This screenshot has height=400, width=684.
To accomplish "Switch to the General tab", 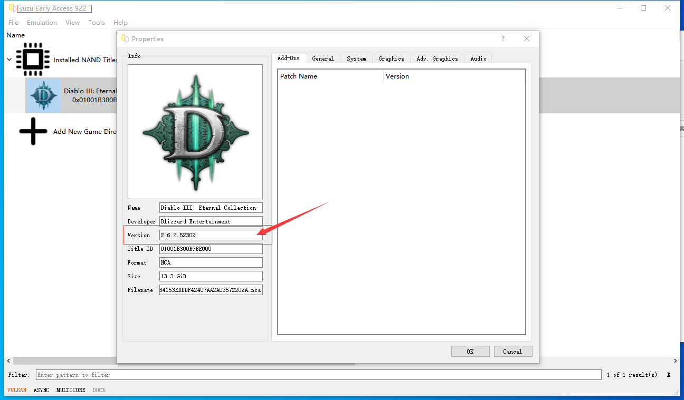I will coord(323,58).
